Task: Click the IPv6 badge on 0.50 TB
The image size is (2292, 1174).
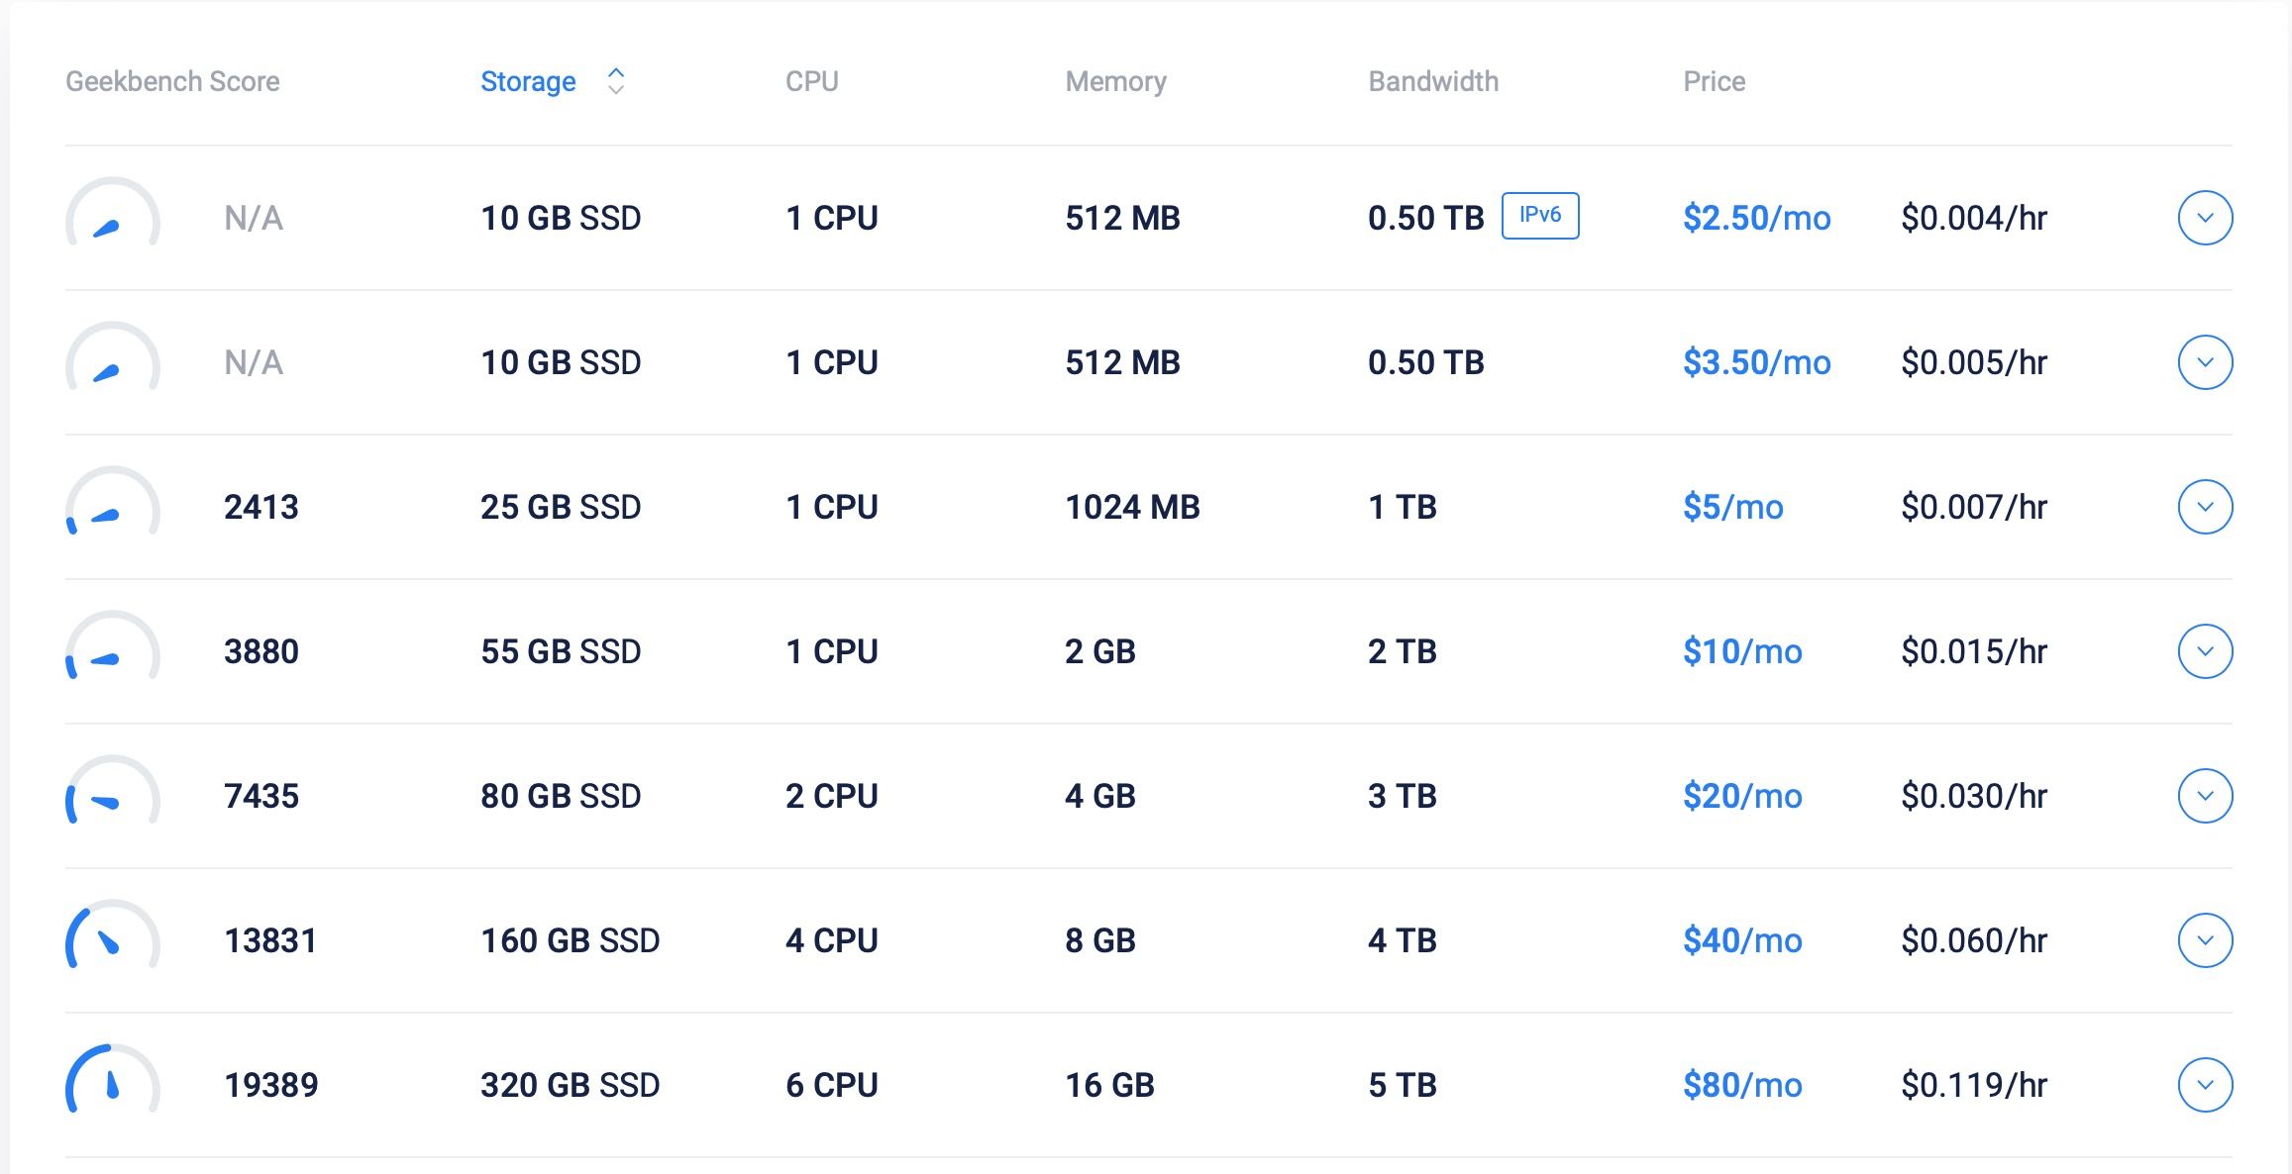Action: (1540, 216)
